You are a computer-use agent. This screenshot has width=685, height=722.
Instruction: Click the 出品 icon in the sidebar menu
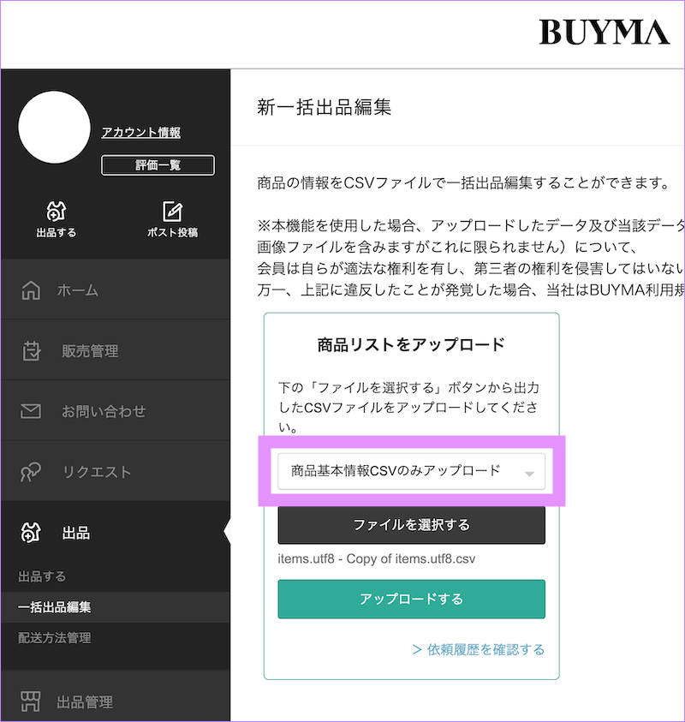(x=31, y=534)
